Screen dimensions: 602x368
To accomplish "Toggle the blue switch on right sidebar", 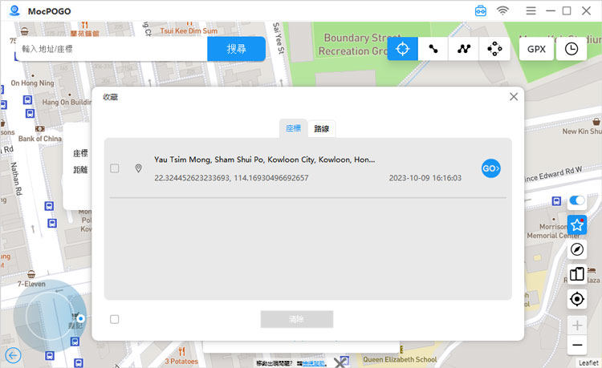I will pyautogui.click(x=576, y=201).
